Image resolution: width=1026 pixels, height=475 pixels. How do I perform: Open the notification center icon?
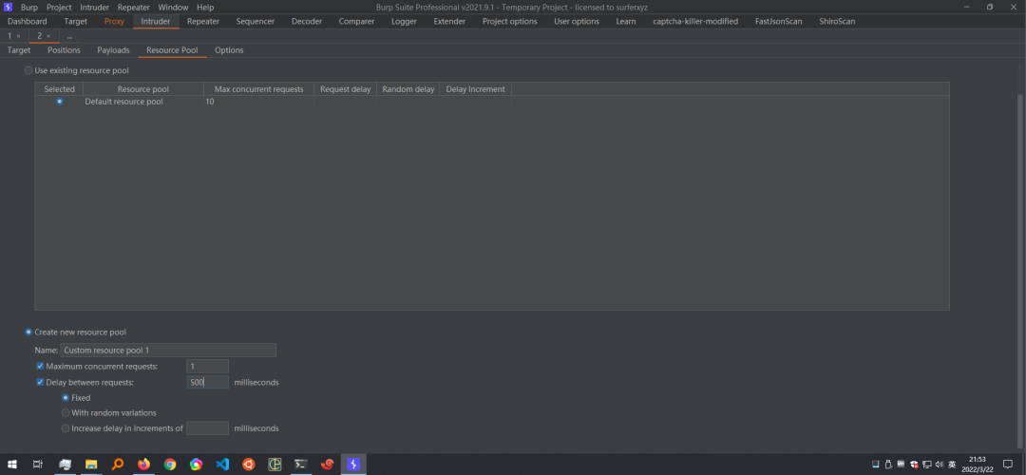pyautogui.click(x=1008, y=464)
